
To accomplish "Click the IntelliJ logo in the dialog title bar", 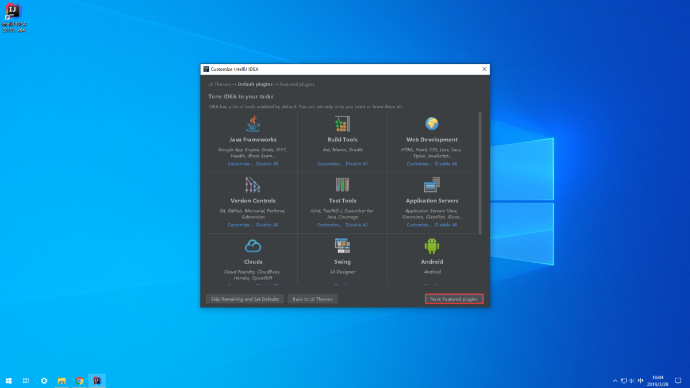I will (x=206, y=69).
